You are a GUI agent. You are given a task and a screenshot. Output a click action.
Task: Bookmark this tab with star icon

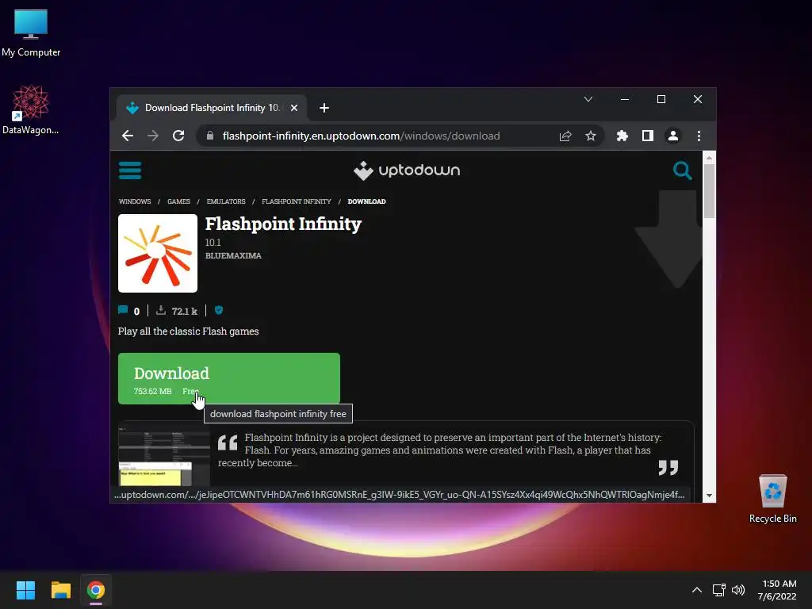point(590,136)
